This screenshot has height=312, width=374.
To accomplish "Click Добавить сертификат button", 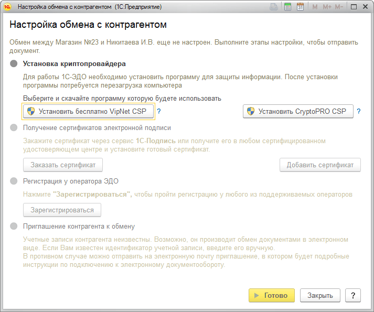I will (320, 165).
